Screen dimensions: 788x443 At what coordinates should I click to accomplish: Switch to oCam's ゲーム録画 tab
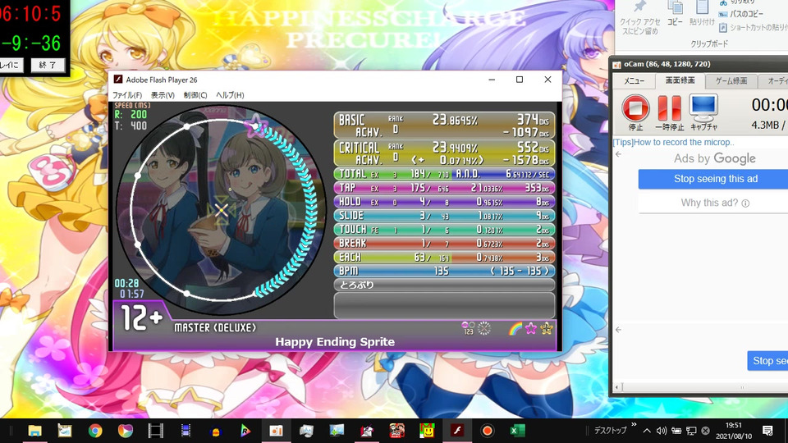(731, 81)
